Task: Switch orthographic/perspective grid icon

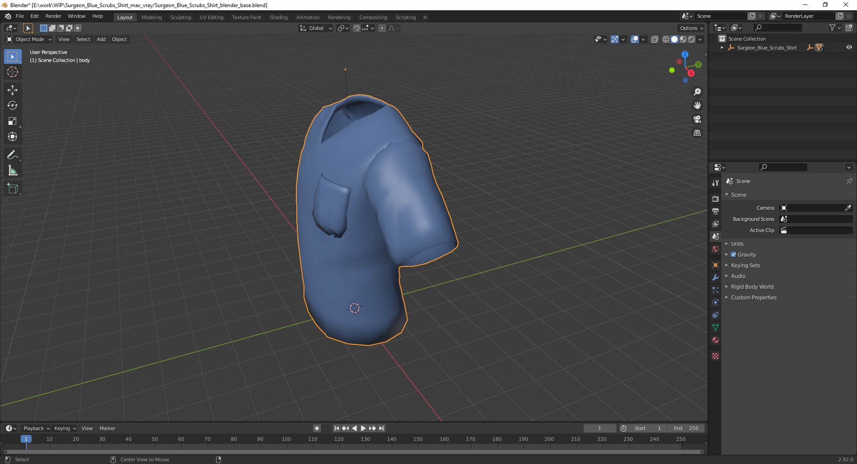Action: (x=697, y=133)
